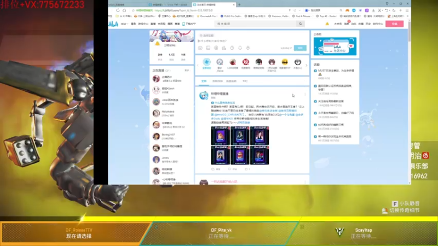This screenshot has width=438, height=246.
Task: Open 历史 link in header
Action: [x=368, y=24]
